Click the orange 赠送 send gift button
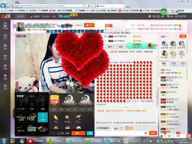Viewport: 192px width, 144px height. pyautogui.click(x=77, y=133)
